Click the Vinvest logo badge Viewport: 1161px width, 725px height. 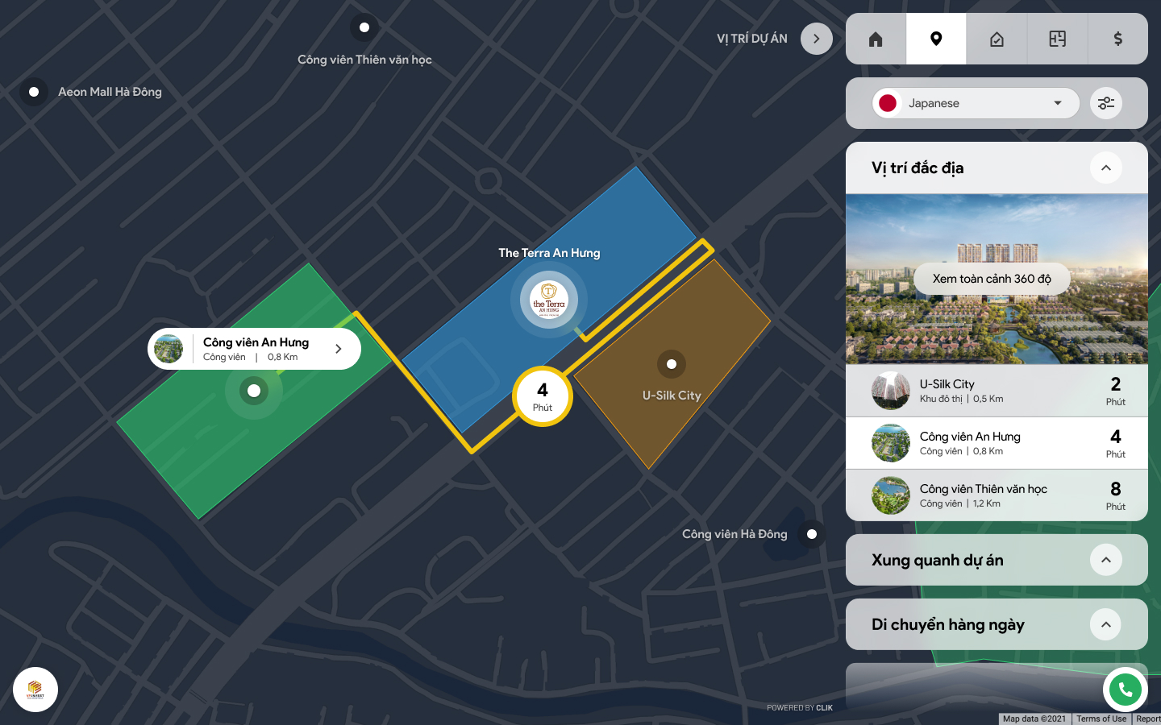click(35, 690)
